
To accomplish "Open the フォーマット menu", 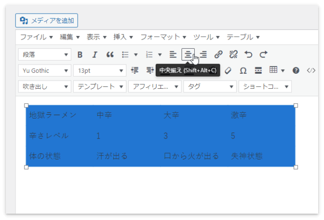I will point(163,37).
